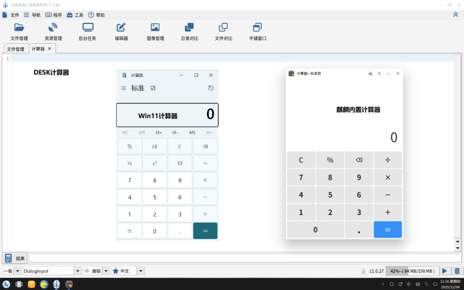Click the divide key in 麒麟 calculator

tap(388, 160)
